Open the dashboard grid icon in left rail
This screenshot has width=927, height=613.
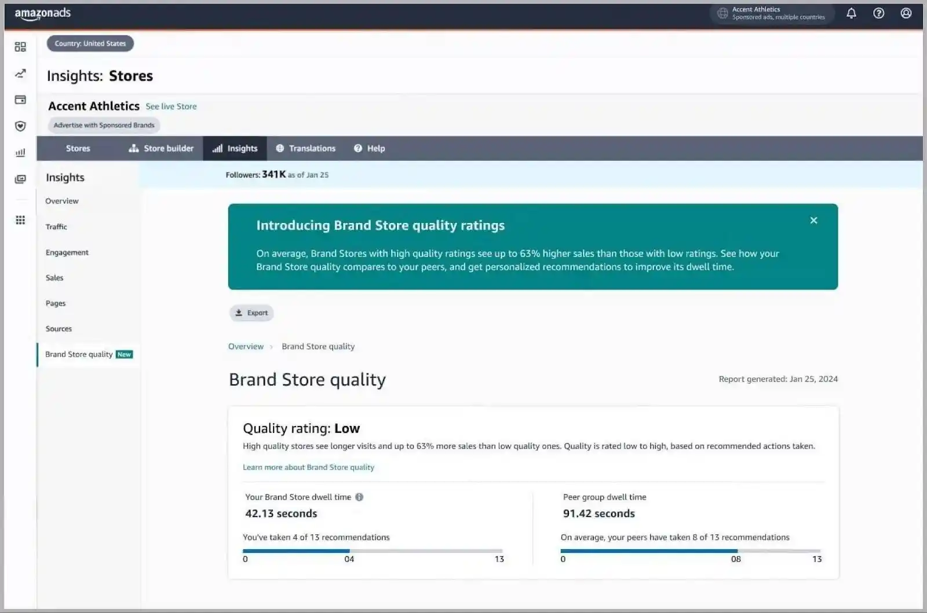(x=20, y=47)
